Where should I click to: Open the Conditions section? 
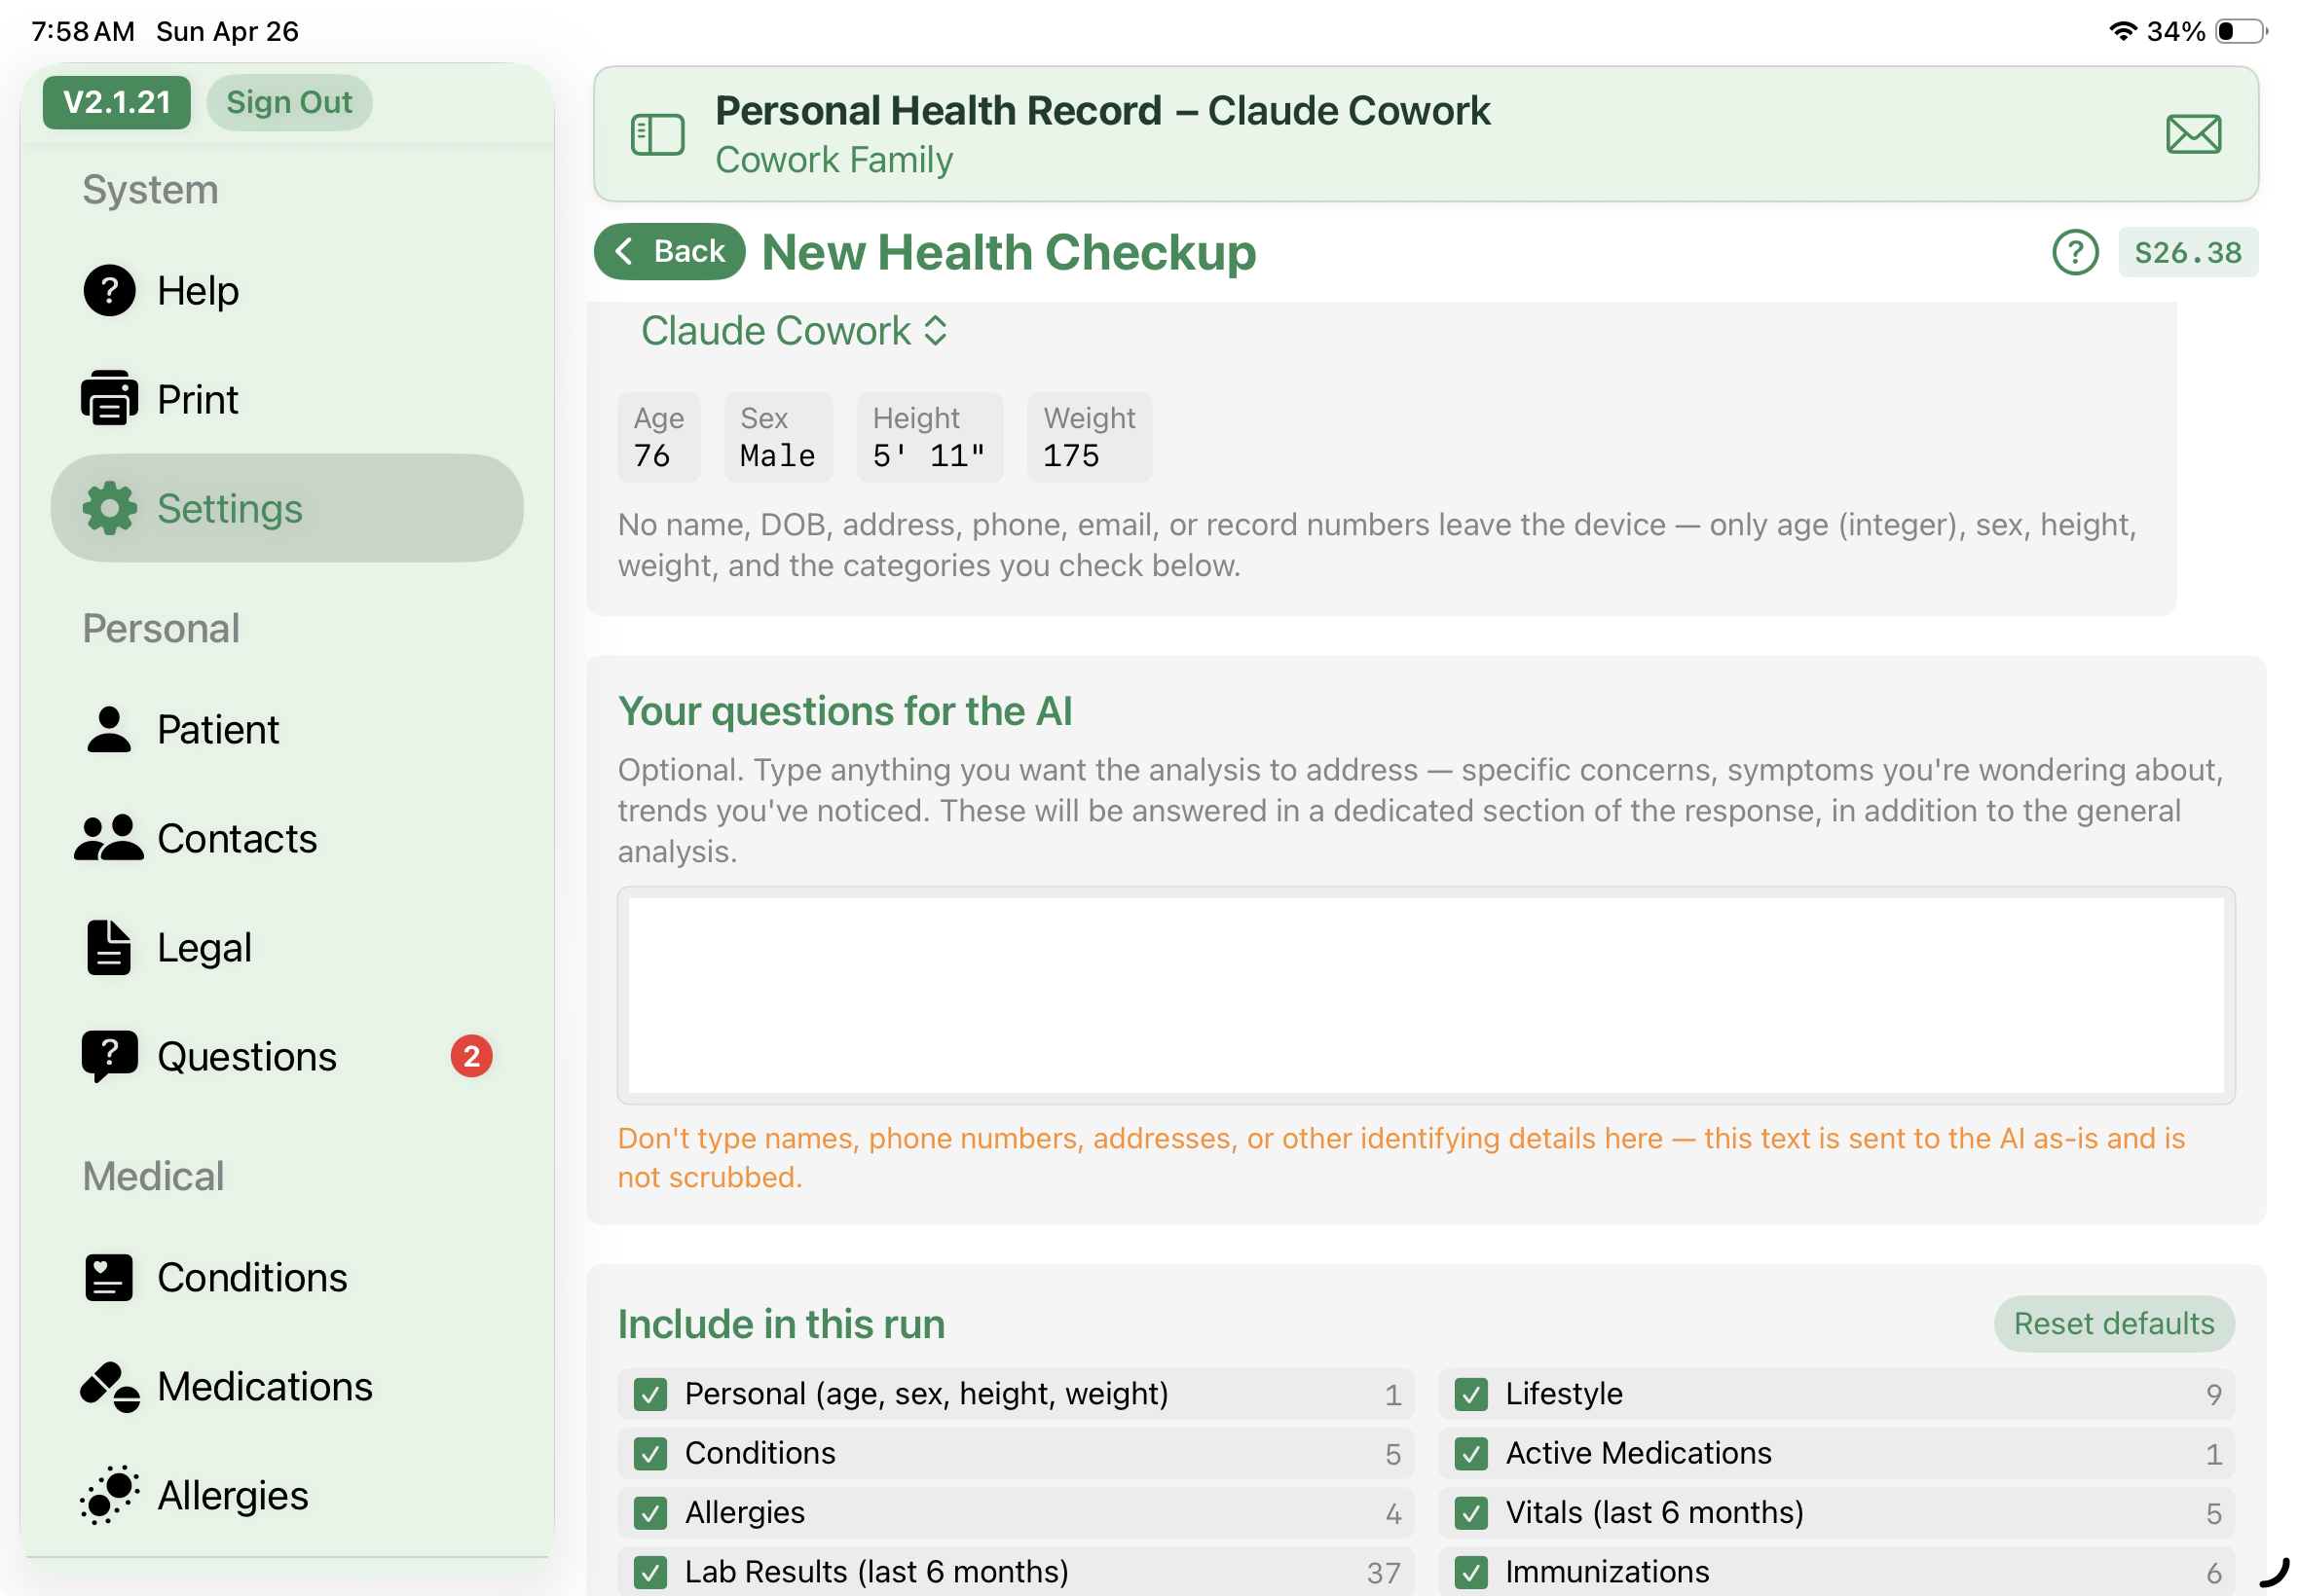pos(287,1277)
